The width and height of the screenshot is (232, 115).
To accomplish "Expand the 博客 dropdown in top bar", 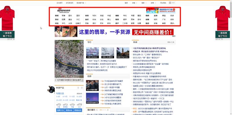I will (144, 3).
